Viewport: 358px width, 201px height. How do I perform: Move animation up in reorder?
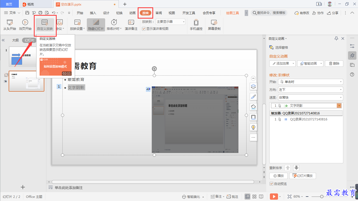[288, 168]
